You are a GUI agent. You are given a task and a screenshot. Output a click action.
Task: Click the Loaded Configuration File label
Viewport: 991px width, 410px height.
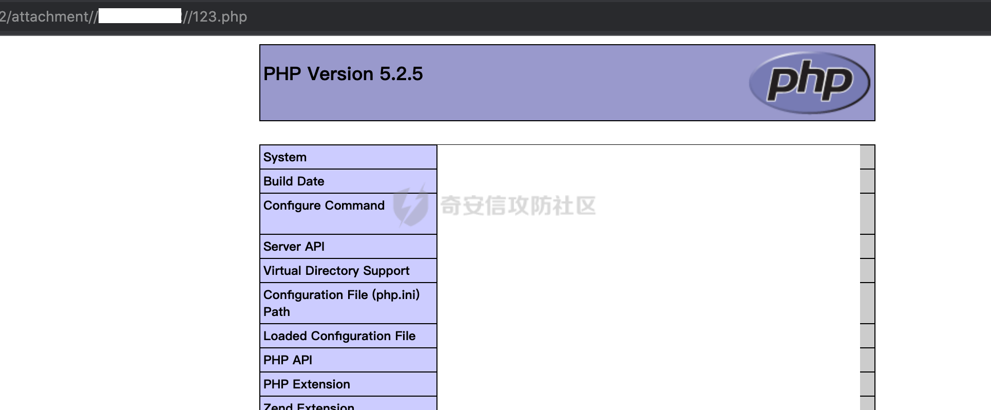[x=339, y=336]
